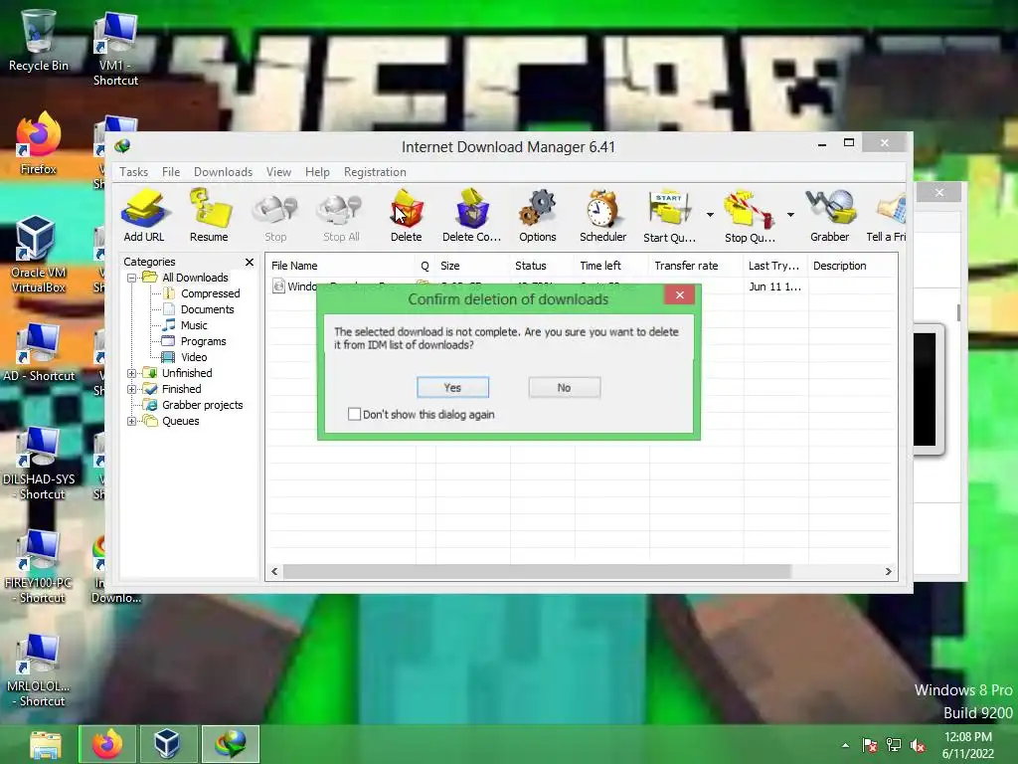Open the Help menu
The width and height of the screenshot is (1018, 764).
pos(317,171)
